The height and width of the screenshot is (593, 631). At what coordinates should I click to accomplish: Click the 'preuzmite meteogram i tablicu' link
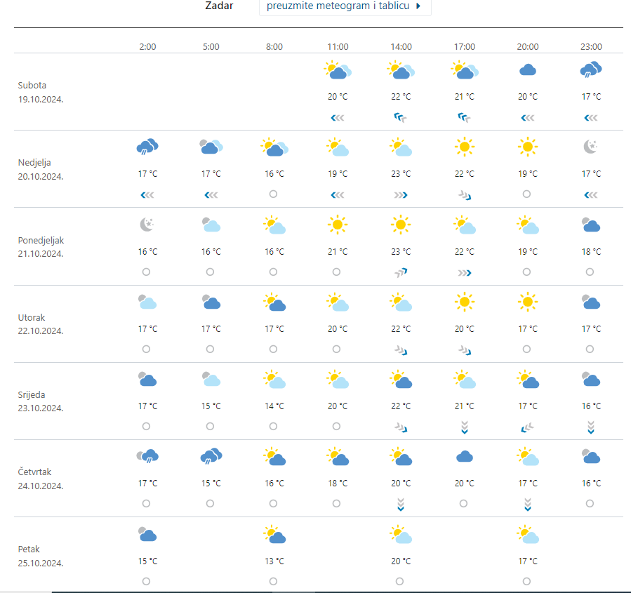(x=338, y=6)
